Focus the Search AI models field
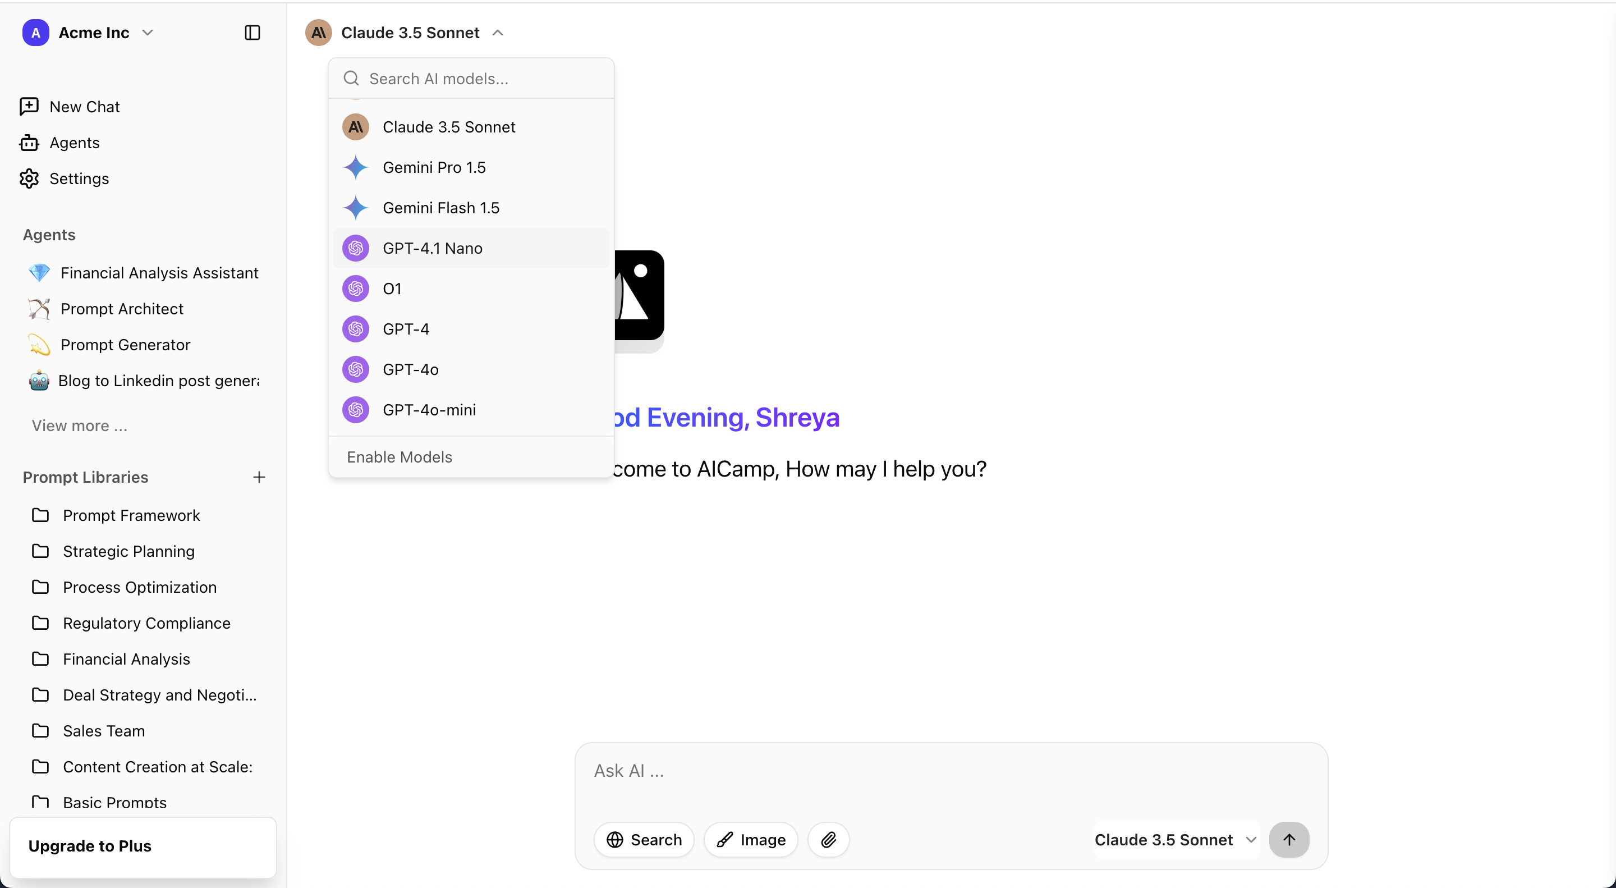Screen dimensions: 1616x888 tap(472, 79)
